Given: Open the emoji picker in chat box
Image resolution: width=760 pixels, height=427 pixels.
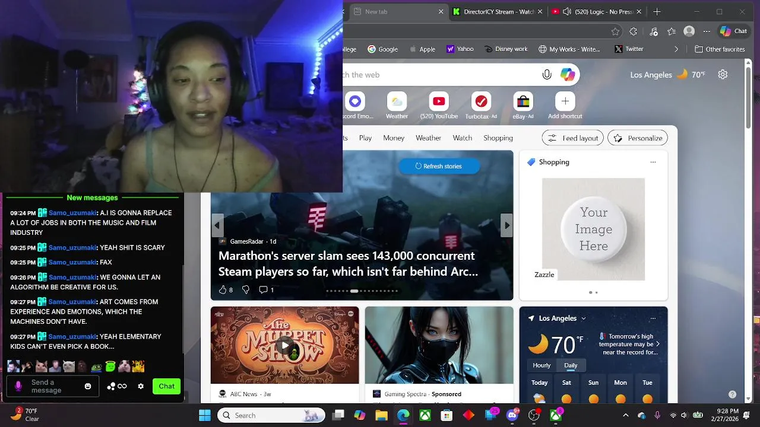Looking at the screenshot, I should (x=88, y=386).
